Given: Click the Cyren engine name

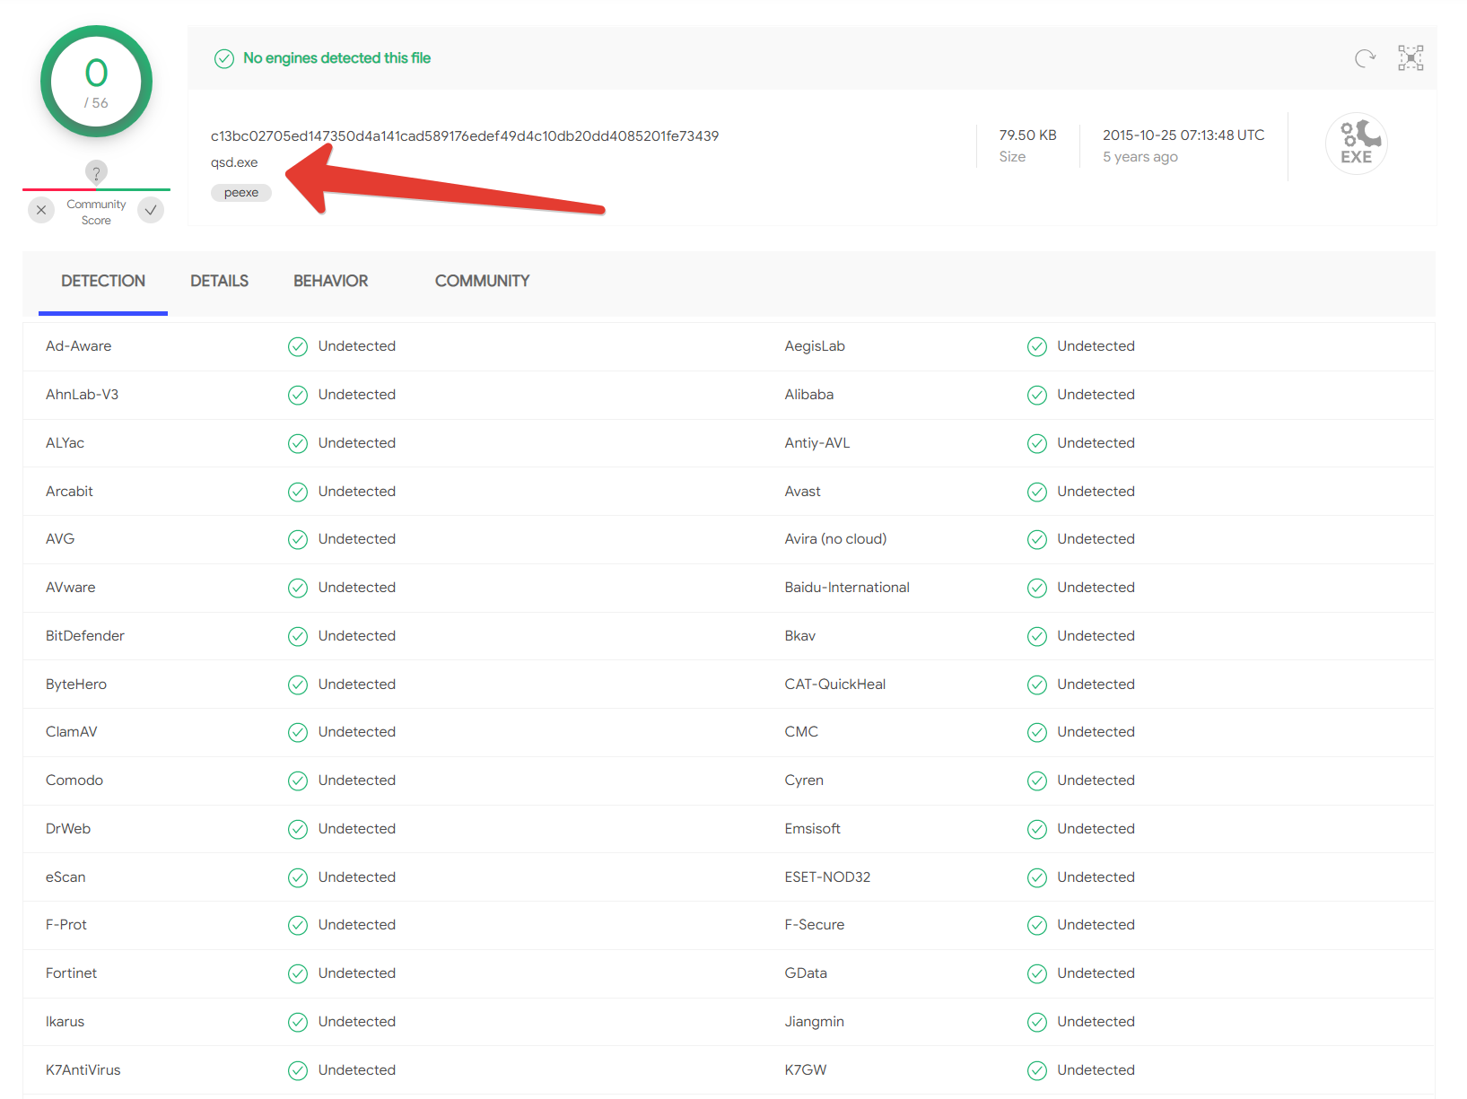Looking at the screenshot, I should tap(804, 781).
